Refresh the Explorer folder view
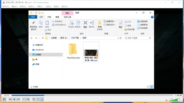The width and height of the screenshot is (184, 103). click(120, 38)
